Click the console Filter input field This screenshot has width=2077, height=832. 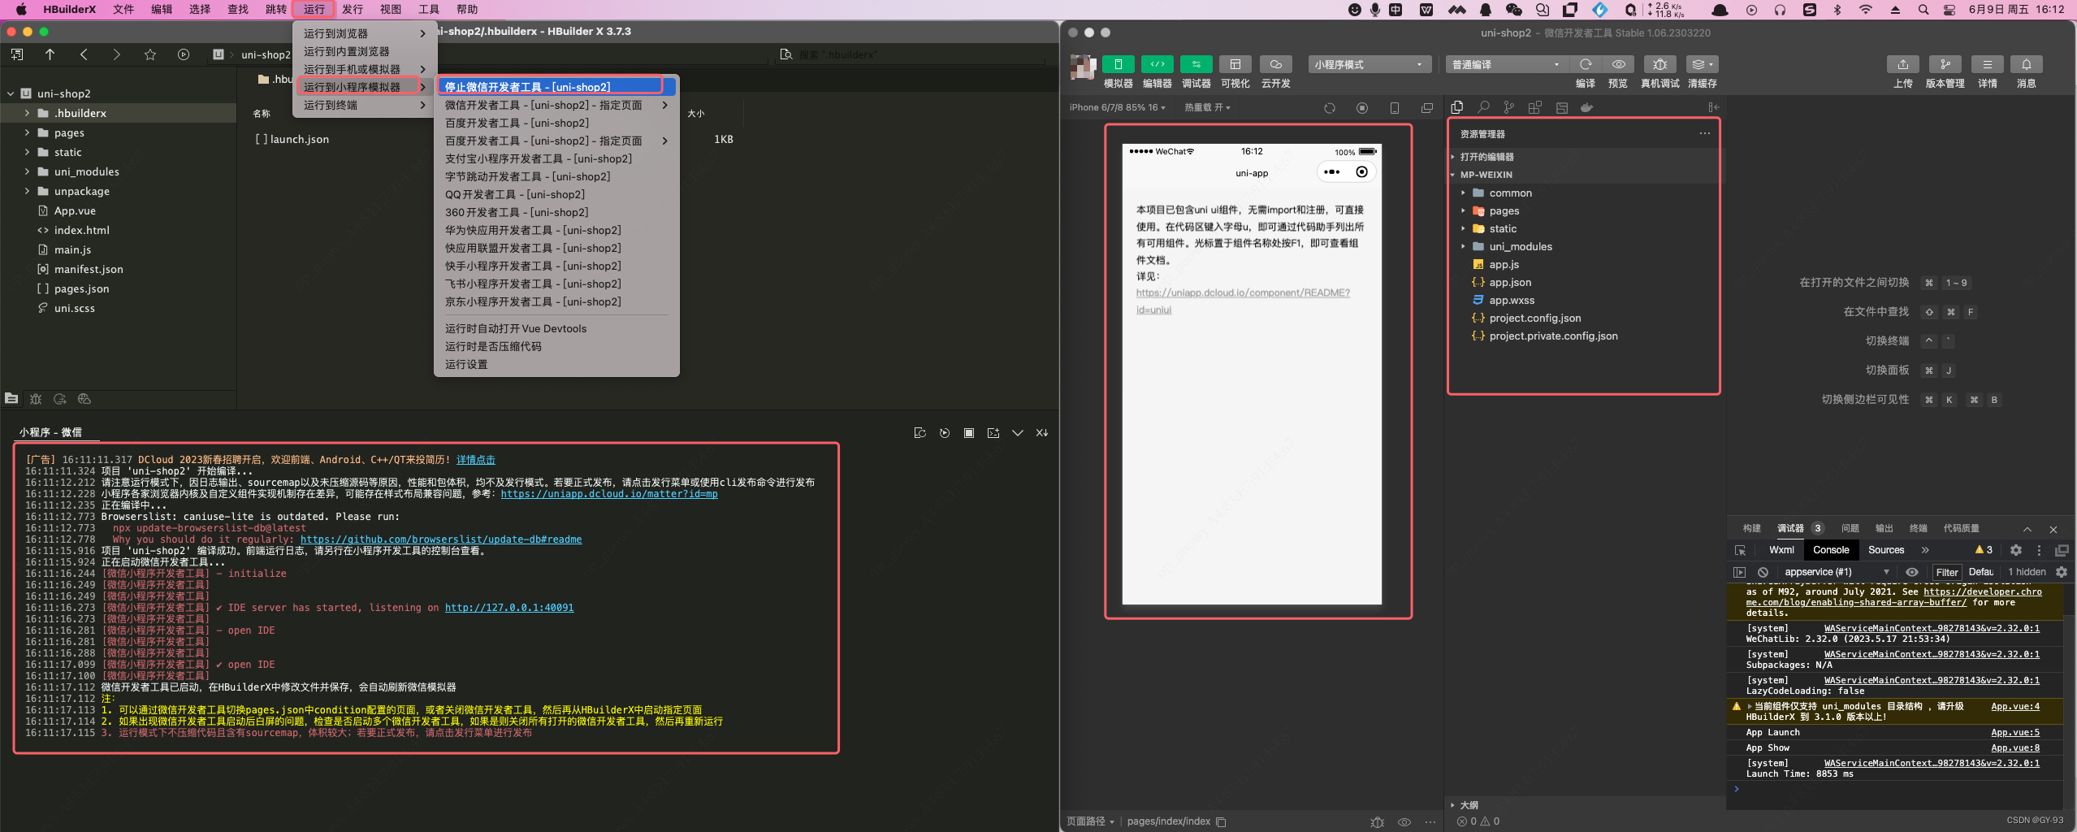[x=1947, y=572]
